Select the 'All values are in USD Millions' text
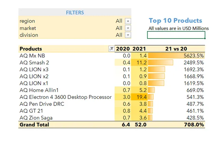Image resolution: width=222 pixels, height=152 pixels. coord(178,28)
